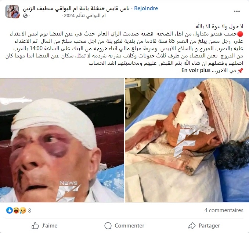Click the Partager button label
This screenshot has width=249, height=233.
[x=209, y=226]
